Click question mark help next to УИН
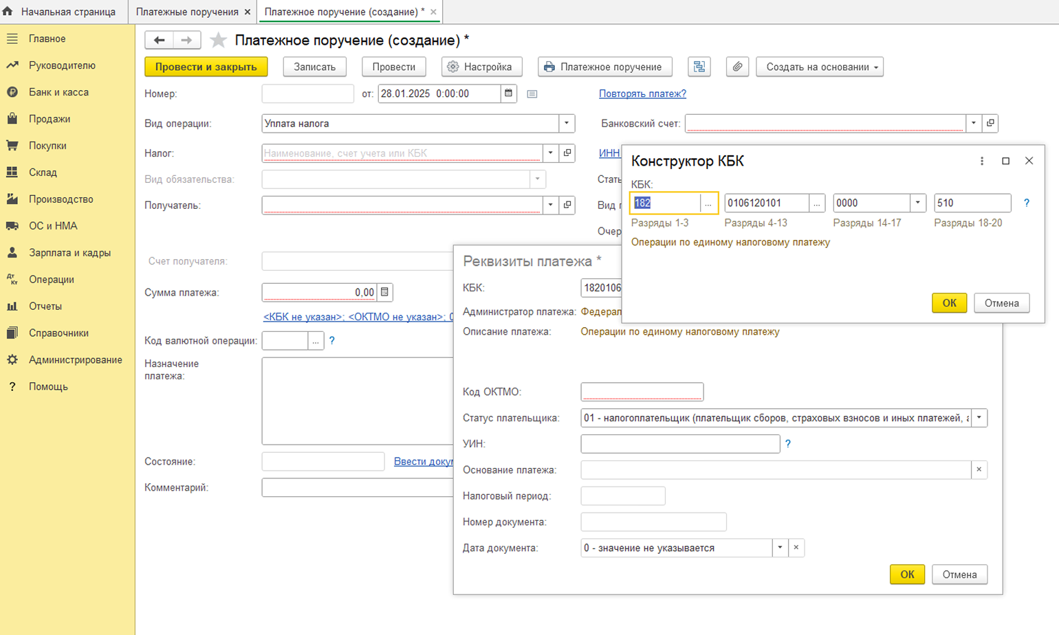The image size is (1059, 635). point(788,444)
